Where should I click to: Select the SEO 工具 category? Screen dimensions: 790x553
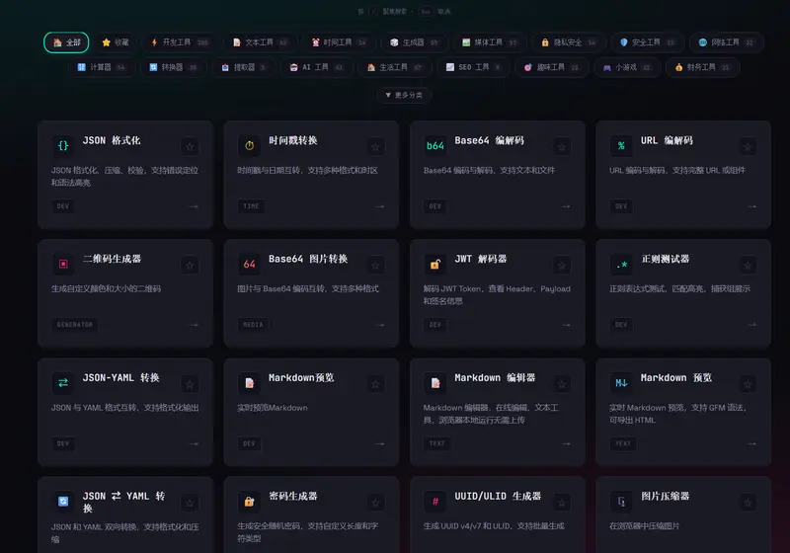click(x=473, y=67)
